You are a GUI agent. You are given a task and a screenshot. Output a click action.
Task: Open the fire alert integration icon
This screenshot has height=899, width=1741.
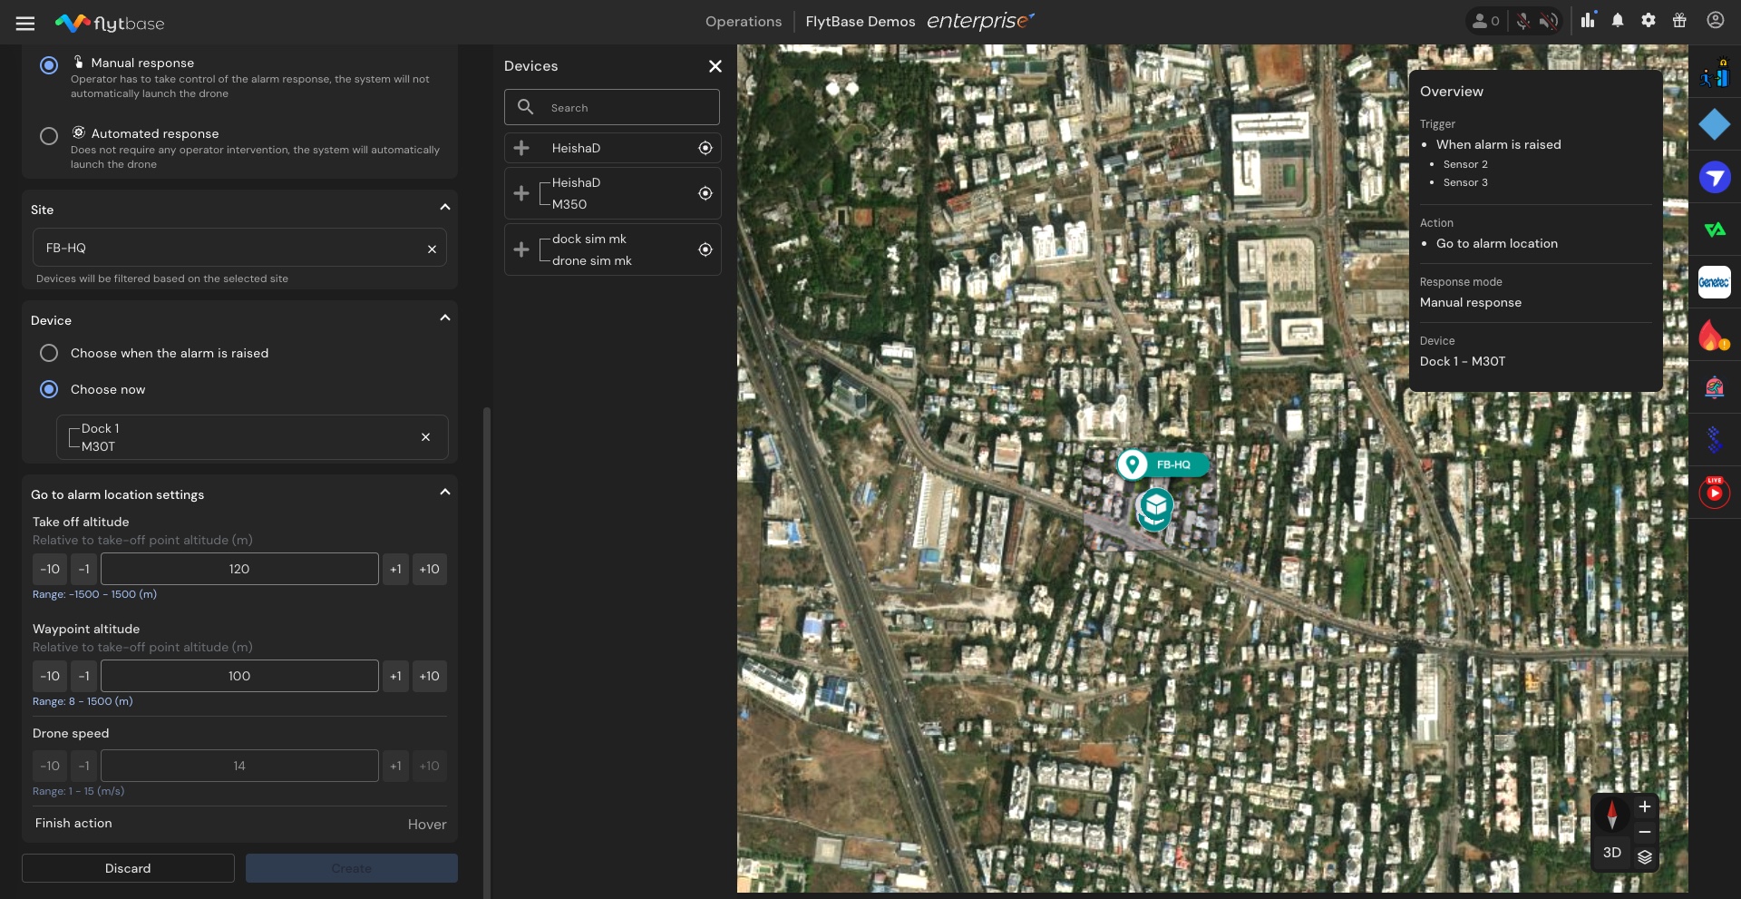click(x=1714, y=336)
